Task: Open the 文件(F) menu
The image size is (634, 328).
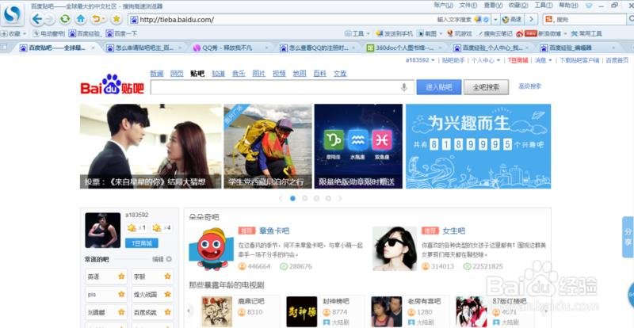Action: coord(468,6)
